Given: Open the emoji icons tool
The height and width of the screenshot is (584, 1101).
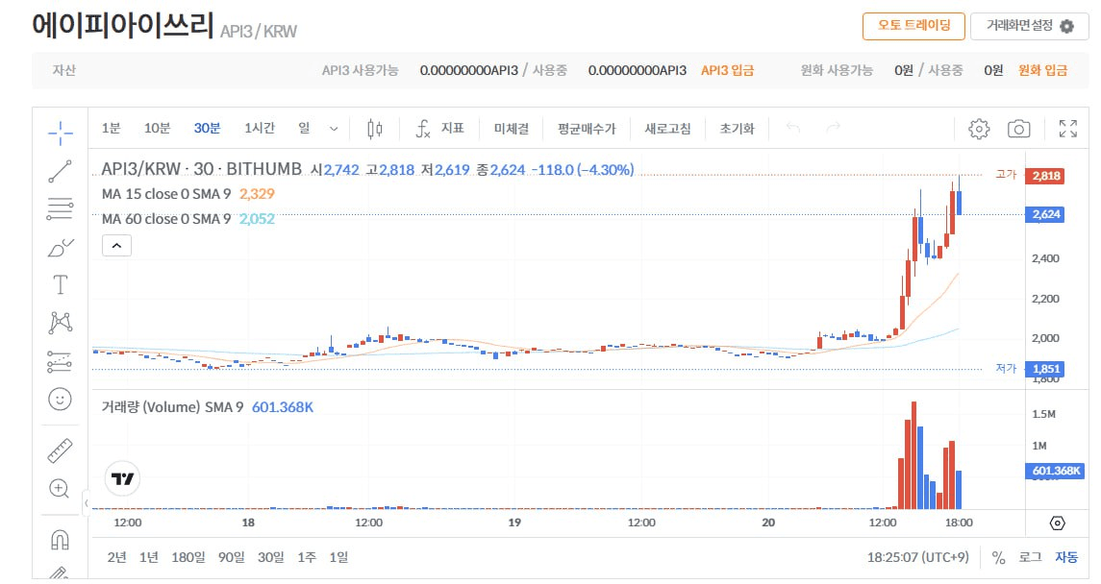Looking at the screenshot, I should coord(61,399).
